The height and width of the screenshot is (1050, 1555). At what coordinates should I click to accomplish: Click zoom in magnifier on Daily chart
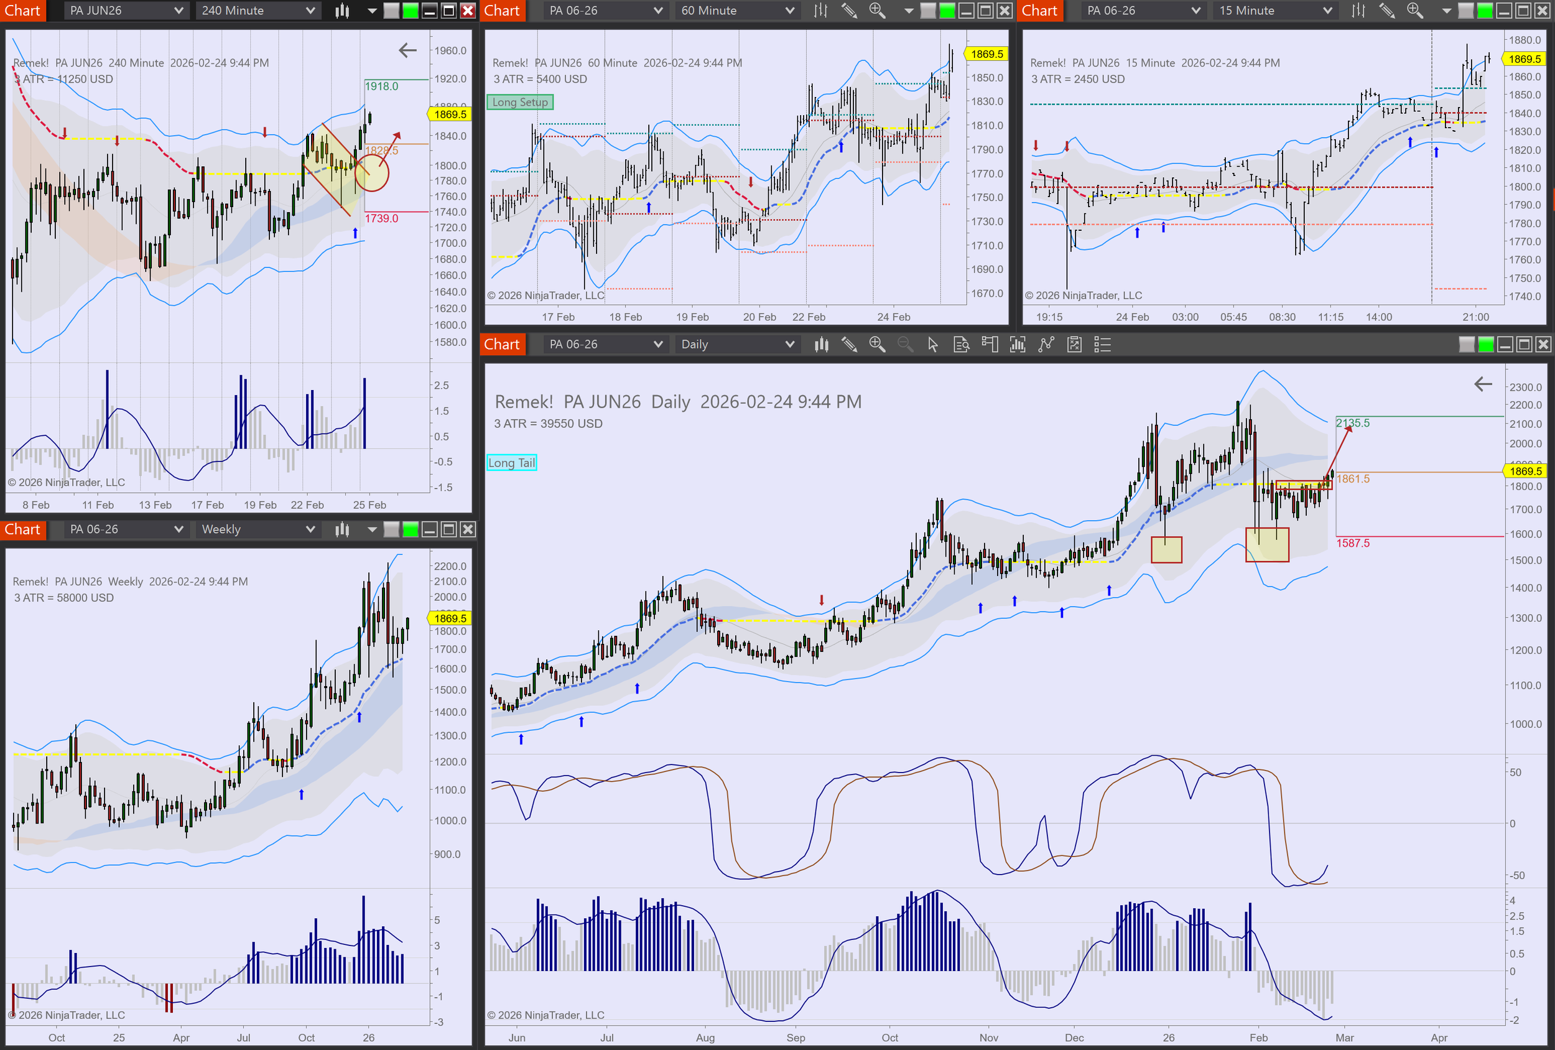coord(876,345)
